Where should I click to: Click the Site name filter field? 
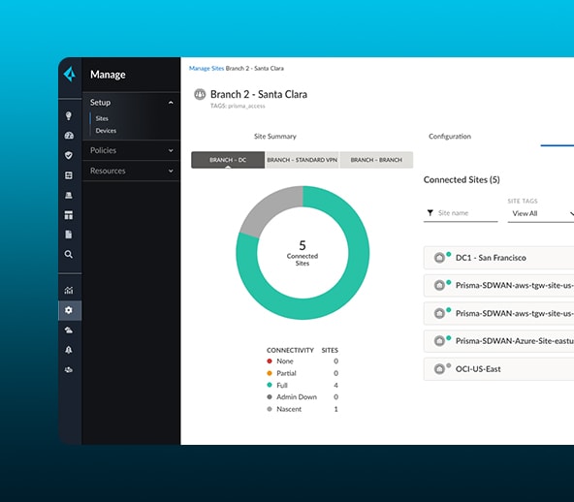point(461,213)
